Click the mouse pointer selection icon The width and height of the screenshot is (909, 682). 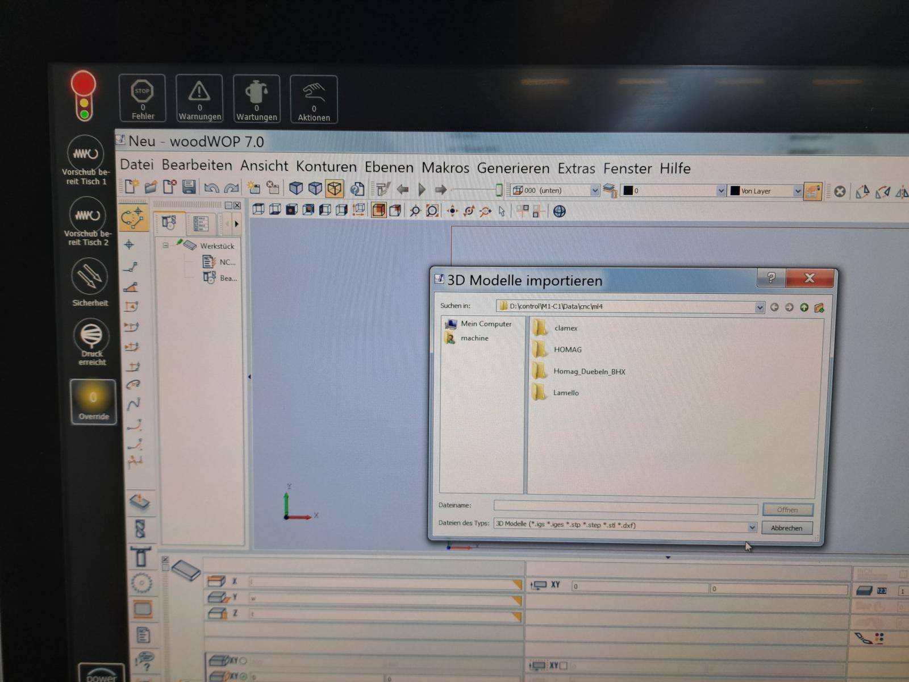[502, 211]
